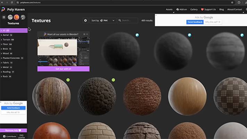The image size is (247, 139).
Task: Go to the Add-on page
Action: [x=183, y=9]
